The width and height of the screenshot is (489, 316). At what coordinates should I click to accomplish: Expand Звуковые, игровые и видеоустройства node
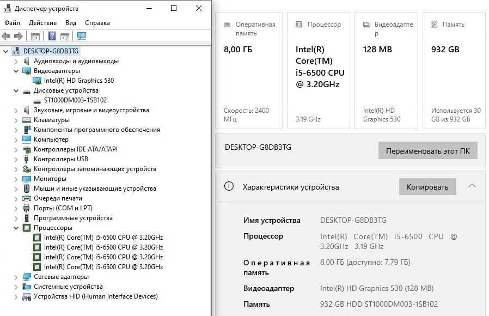[x=16, y=111]
